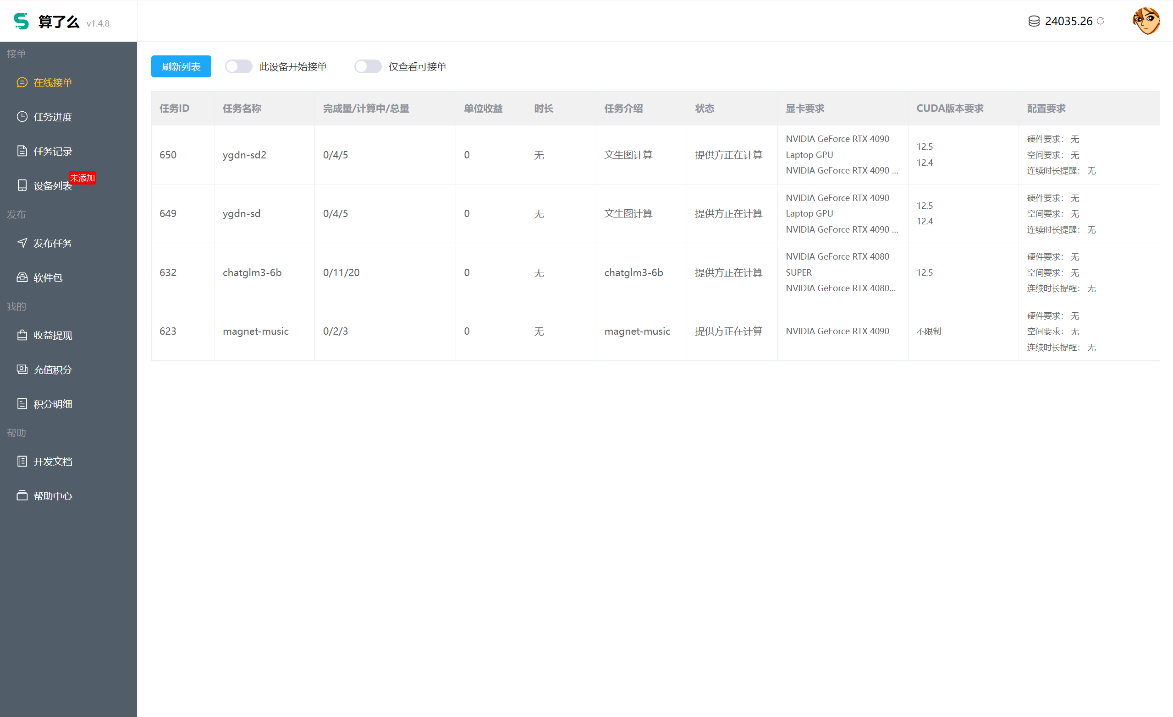This screenshot has height=717, width=1173.
Task: Open 帮助中心 menu entry
Action: 52,496
